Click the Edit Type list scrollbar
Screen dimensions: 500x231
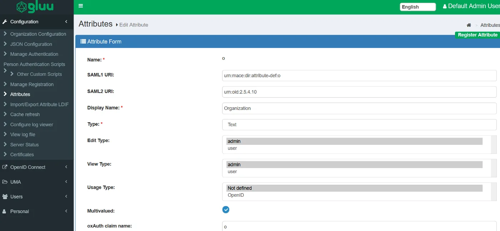494,144
